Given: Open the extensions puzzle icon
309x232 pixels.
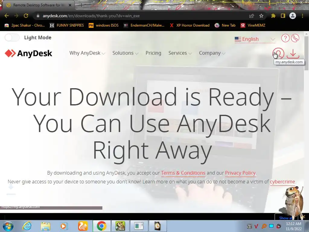Looking at the screenshot, I should [273, 16].
